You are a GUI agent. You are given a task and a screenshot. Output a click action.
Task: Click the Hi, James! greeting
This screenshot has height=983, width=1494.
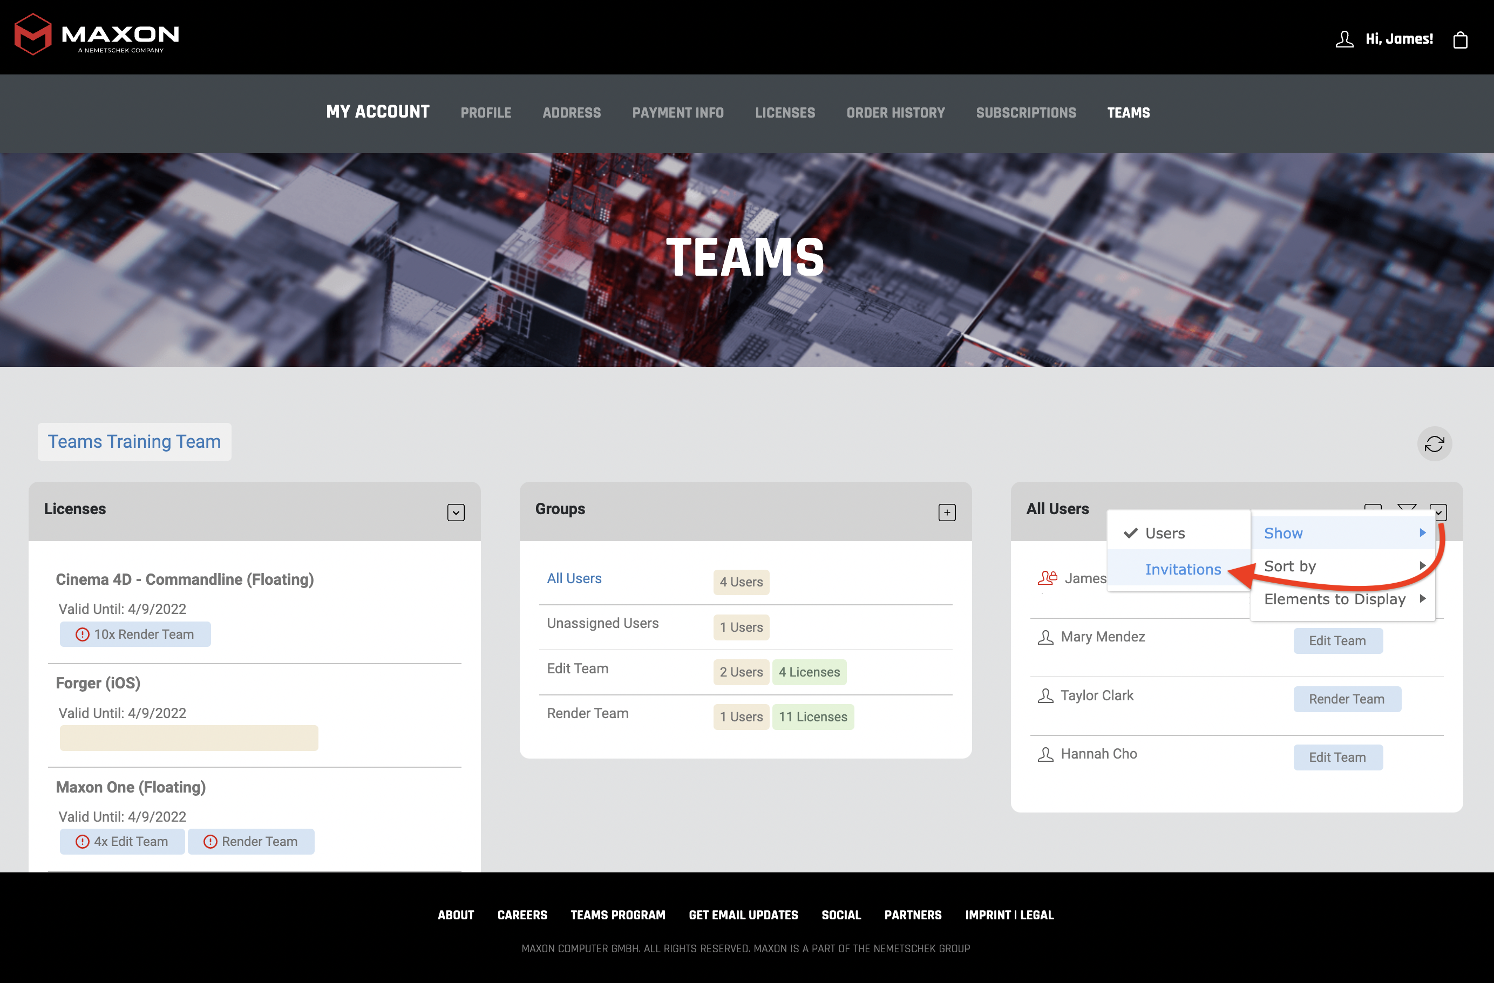1399,39
